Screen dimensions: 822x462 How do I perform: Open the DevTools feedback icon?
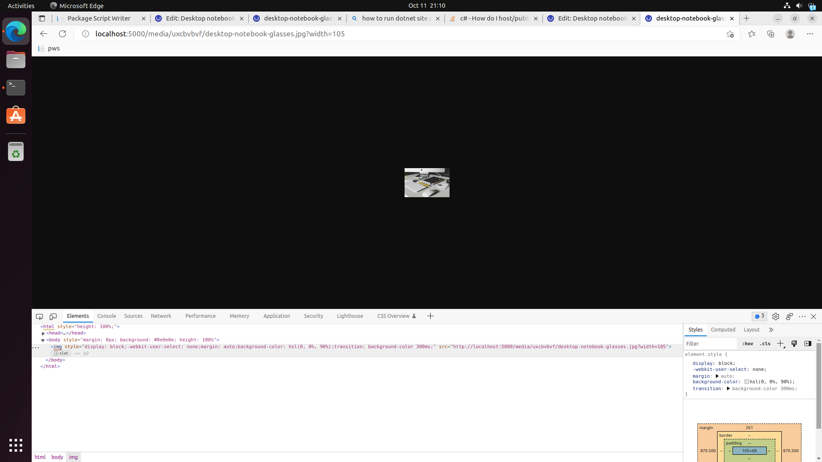(789, 317)
